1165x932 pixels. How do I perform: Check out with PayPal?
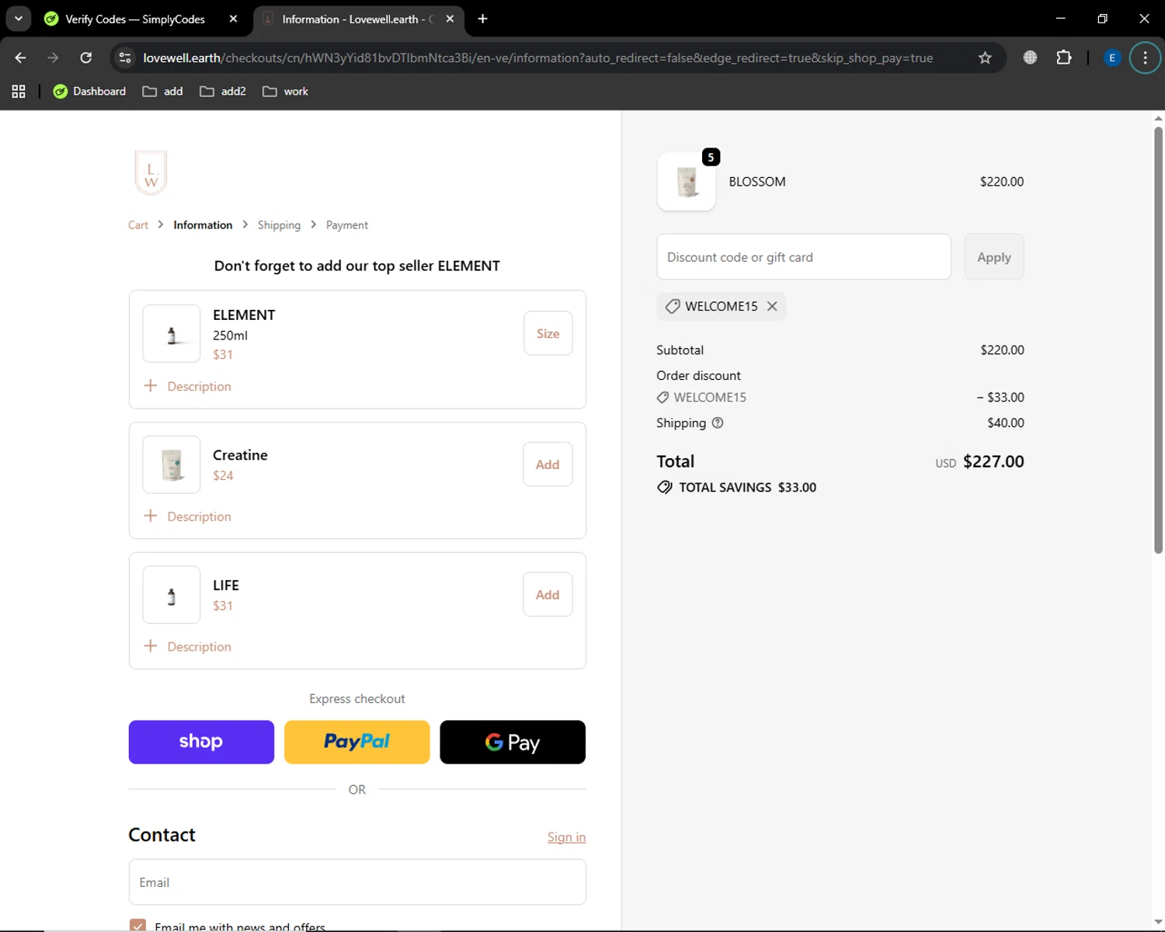tap(356, 742)
